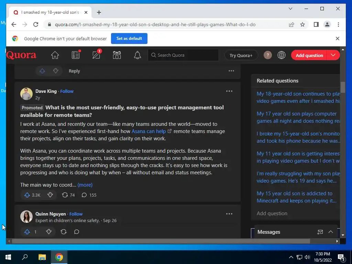Focus the Search Quora field
Image resolution: width=352 pixels, height=264 pixels.
click(x=184, y=55)
